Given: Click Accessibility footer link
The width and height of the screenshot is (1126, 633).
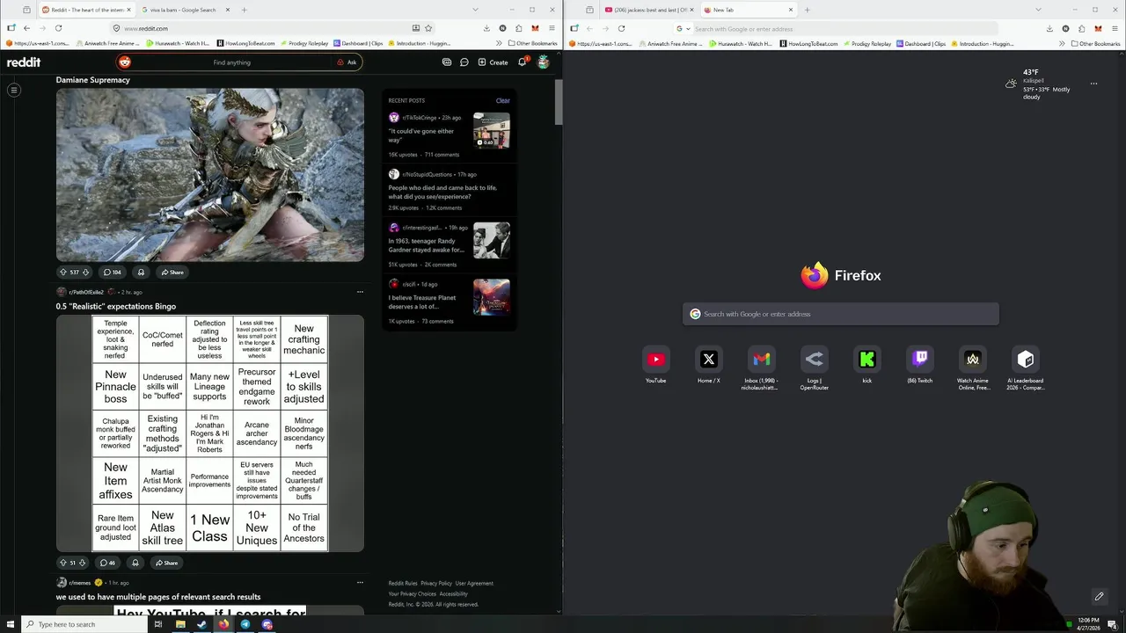Looking at the screenshot, I should pos(453,593).
